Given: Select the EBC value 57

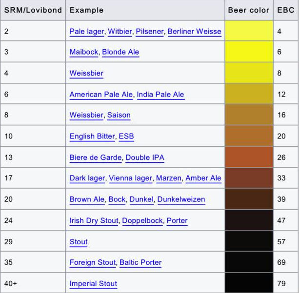Looking at the screenshot, I should [281, 242].
